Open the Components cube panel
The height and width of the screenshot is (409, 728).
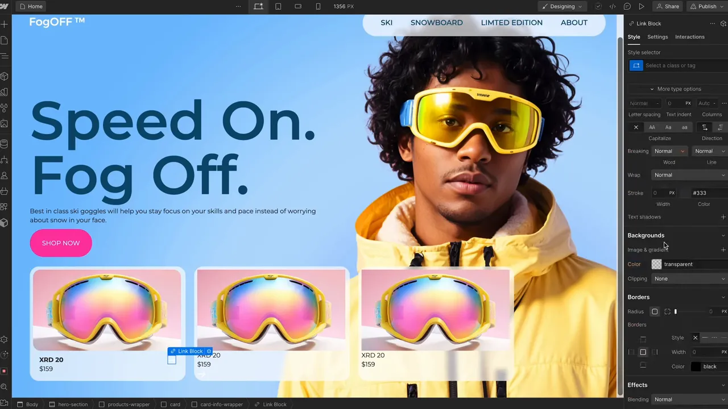(5, 76)
